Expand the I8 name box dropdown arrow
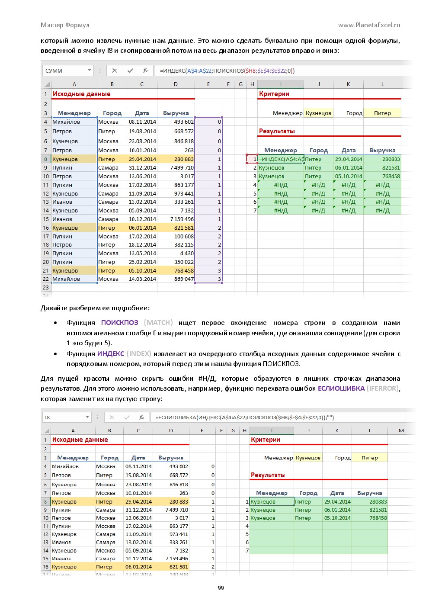The height and width of the screenshot is (607, 429). tap(87, 417)
